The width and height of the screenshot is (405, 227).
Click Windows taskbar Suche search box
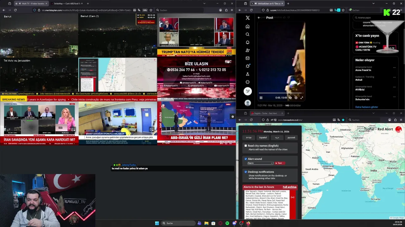point(178,223)
